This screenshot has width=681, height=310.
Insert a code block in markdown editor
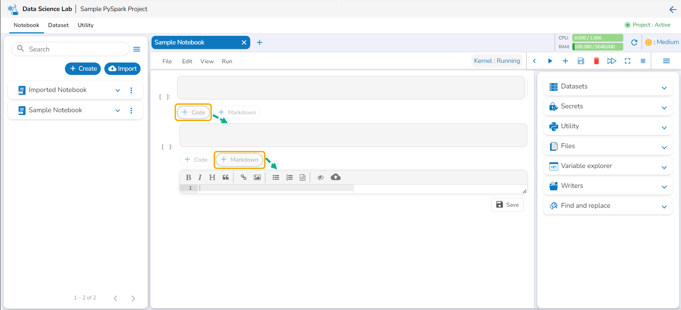pos(303,178)
